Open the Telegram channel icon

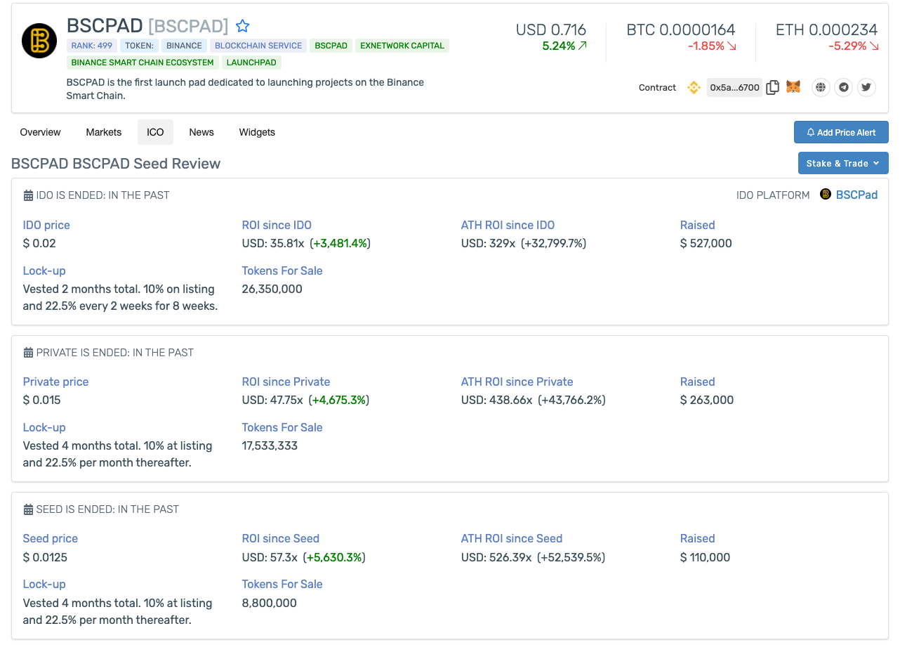coord(844,88)
